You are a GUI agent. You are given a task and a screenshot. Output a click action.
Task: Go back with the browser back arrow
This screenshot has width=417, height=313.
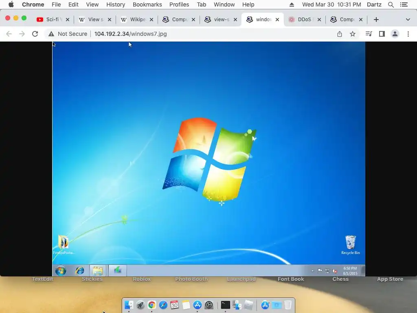(x=9, y=34)
